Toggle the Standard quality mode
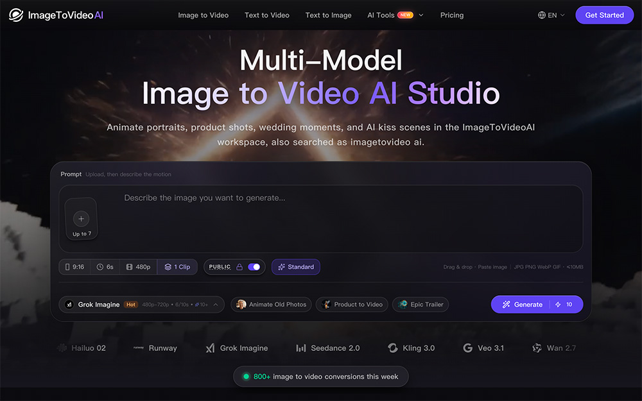Viewport: 642px width, 401px height. (295, 267)
